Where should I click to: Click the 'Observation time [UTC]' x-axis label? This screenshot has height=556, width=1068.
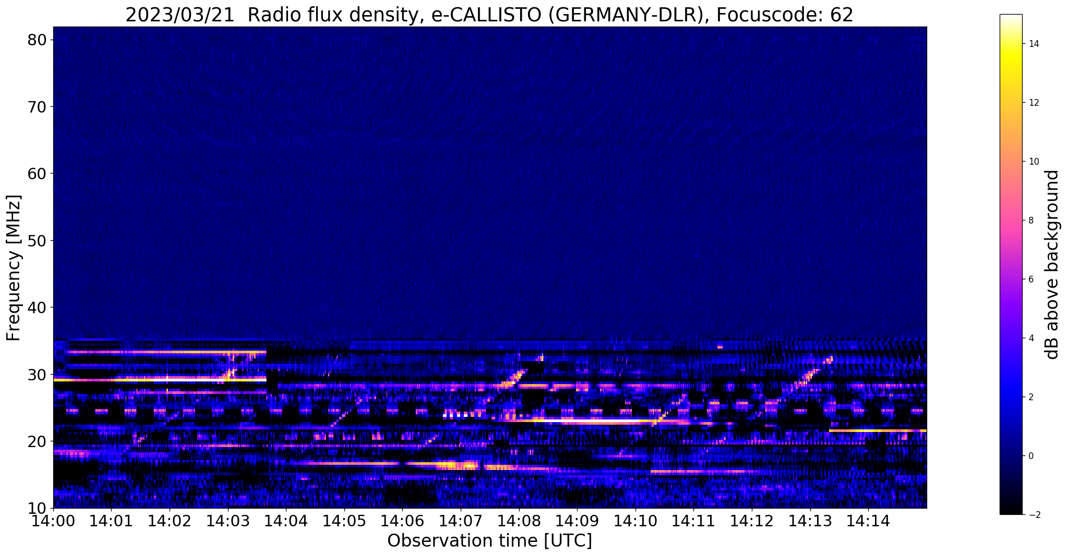[x=489, y=541]
